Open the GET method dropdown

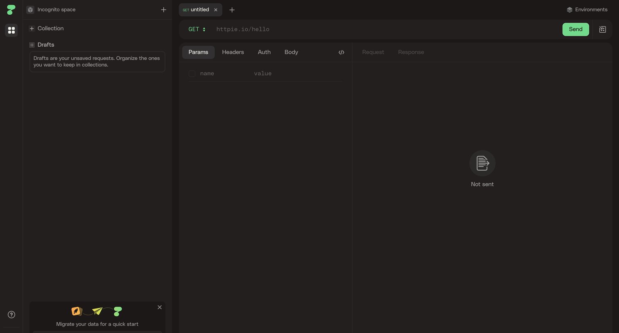(197, 29)
